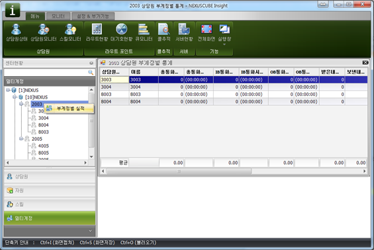Select tree item 8005

44,153
